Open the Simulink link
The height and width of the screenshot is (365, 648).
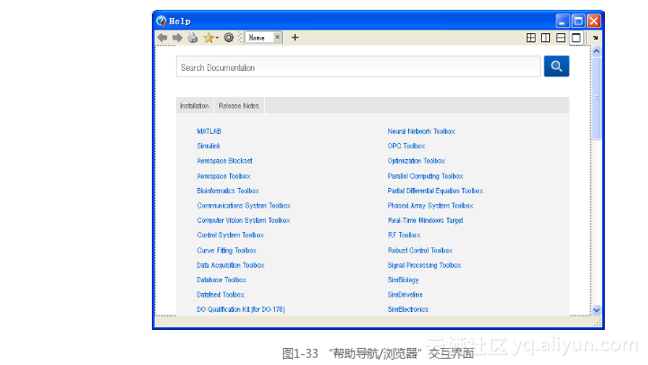click(x=209, y=146)
